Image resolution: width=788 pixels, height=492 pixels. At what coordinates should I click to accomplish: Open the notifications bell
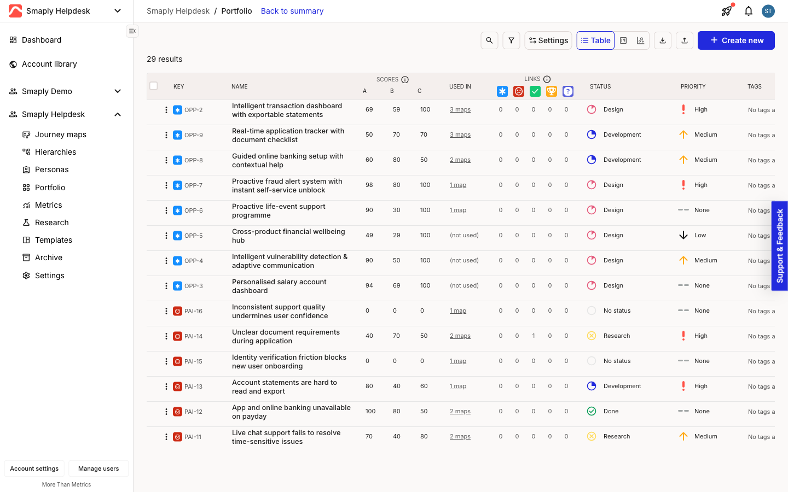point(749,11)
